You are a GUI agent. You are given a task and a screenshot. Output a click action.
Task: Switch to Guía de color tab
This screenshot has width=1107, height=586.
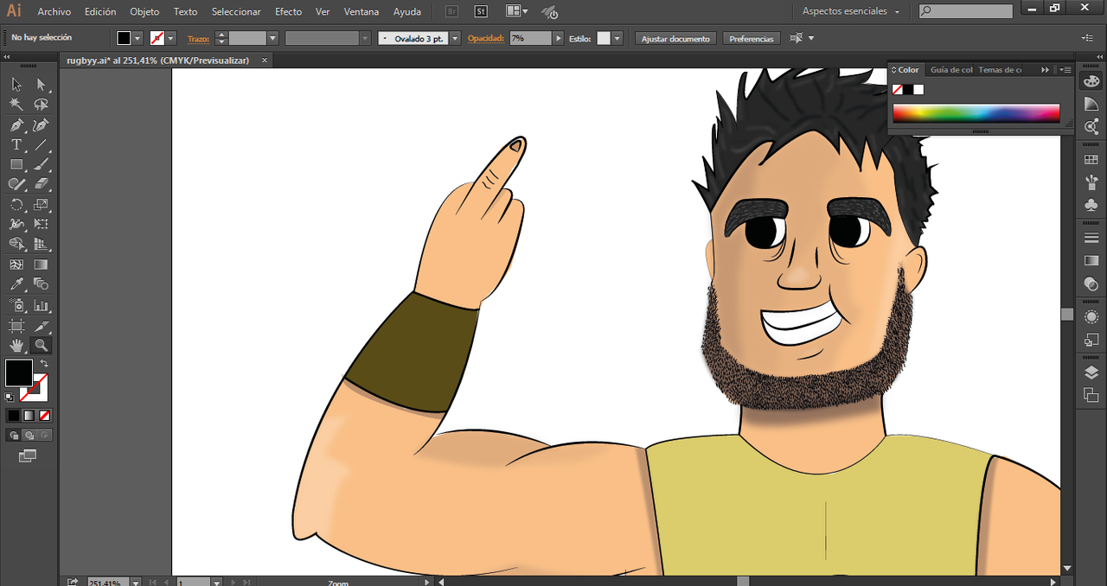pos(951,70)
